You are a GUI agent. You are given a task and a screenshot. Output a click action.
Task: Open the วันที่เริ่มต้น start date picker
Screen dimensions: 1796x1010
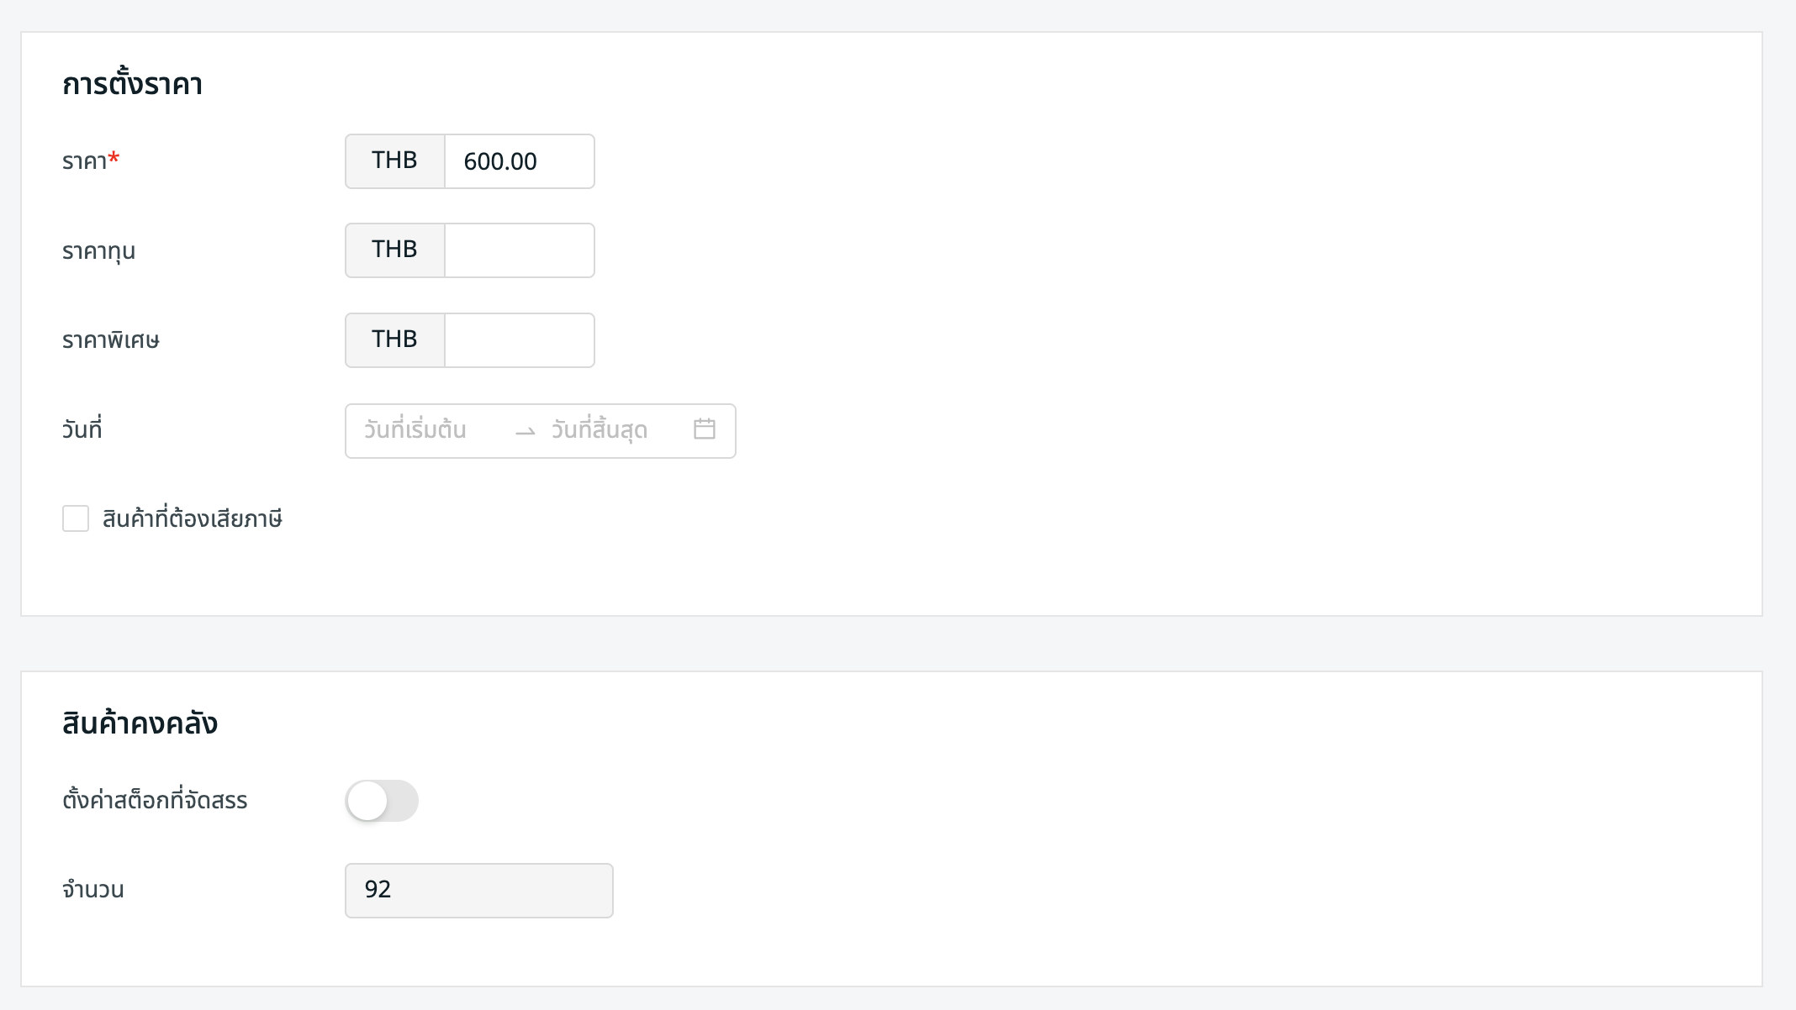coord(415,430)
